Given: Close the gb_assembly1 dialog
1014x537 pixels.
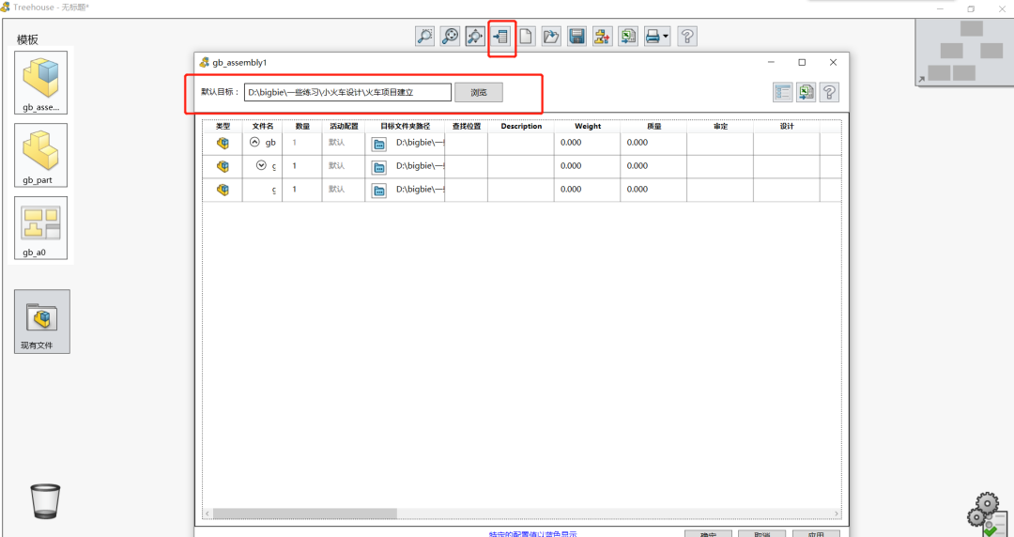Looking at the screenshot, I should (x=833, y=62).
